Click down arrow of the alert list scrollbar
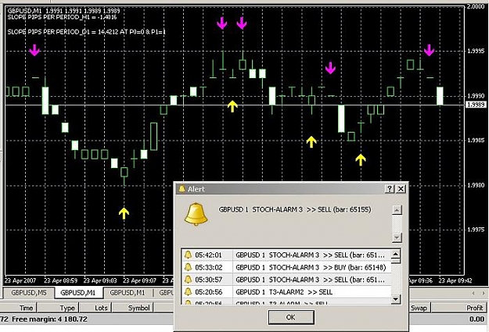The width and height of the screenshot is (489, 332). [395, 299]
